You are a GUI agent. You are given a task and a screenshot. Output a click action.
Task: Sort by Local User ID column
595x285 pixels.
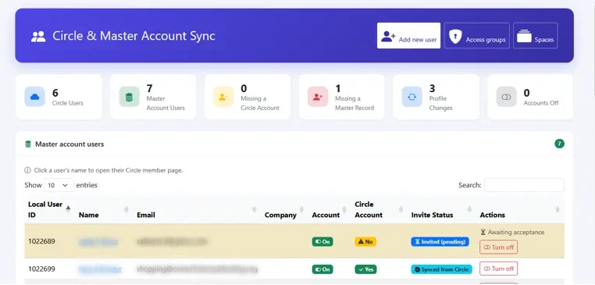click(x=49, y=209)
